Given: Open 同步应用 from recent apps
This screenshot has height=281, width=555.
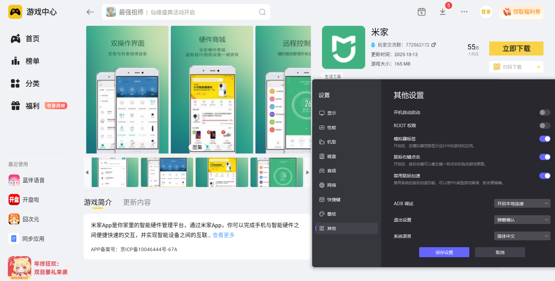Looking at the screenshot, I should click(x=26, y=239).
